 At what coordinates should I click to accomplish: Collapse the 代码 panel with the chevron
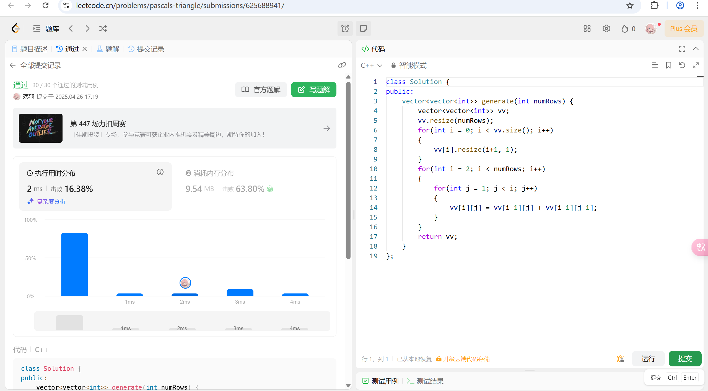pos(696,49)
